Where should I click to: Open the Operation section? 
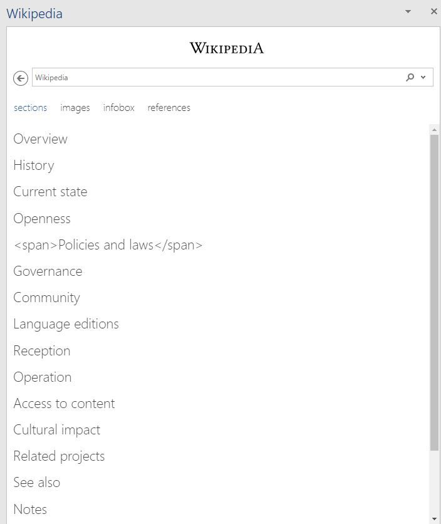coord(43,377)
